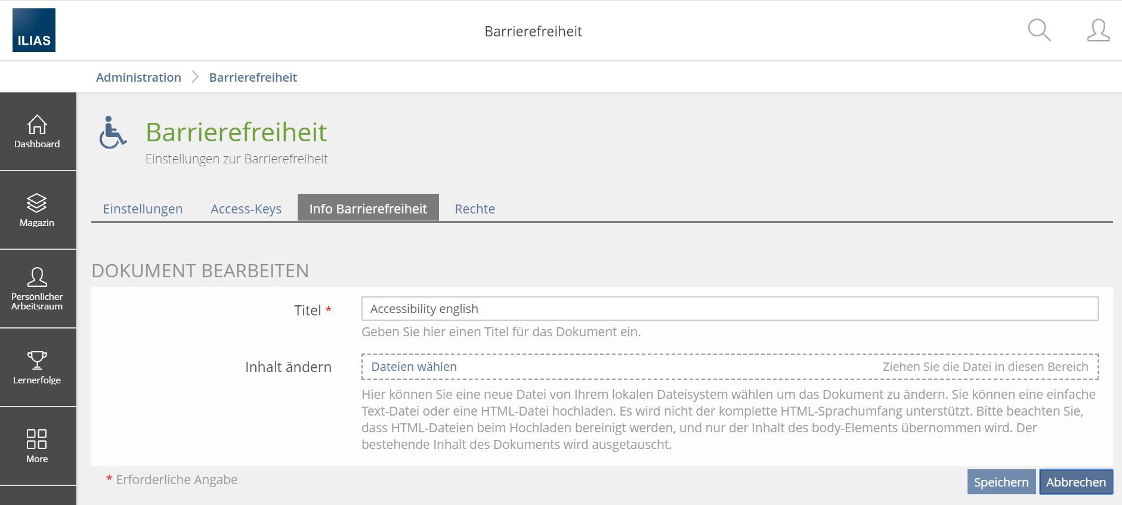
Task: Open Magazin from the sidebar
Action: point(37,210)
